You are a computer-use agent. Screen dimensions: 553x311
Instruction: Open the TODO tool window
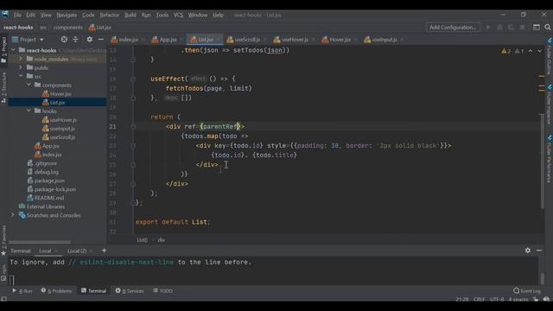pyautogui.click(x=163, y=291)
